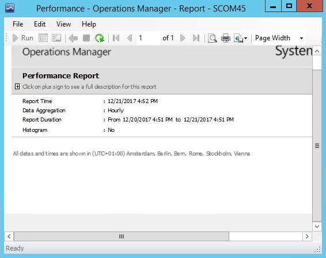This screenshot has height=258, width=326.
Task: Go to the next page
Action: pyautogui.click(x=183, y=38)
